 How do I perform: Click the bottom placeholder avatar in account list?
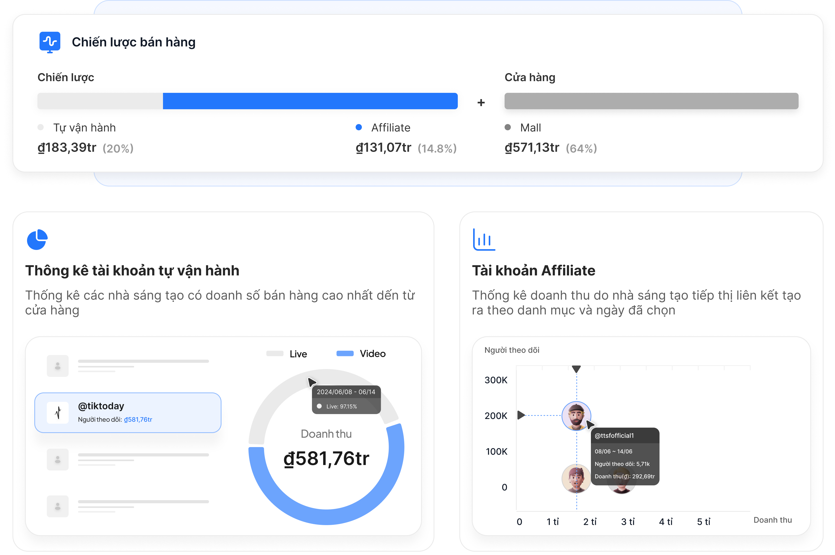tap(58, 506)
